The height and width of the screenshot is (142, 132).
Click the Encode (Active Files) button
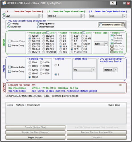tap(35, 127)
